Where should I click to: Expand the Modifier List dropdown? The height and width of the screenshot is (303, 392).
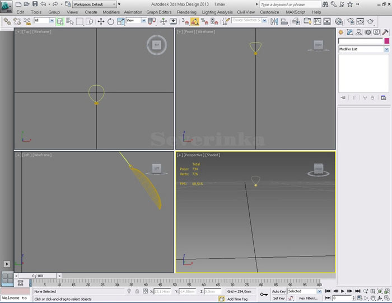(386, 49)
